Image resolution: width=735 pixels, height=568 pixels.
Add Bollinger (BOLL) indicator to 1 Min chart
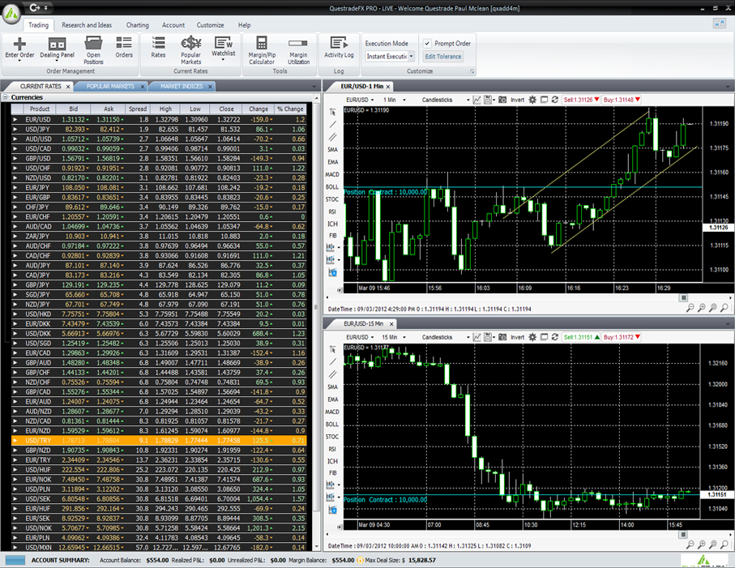(x=332, y=187)
